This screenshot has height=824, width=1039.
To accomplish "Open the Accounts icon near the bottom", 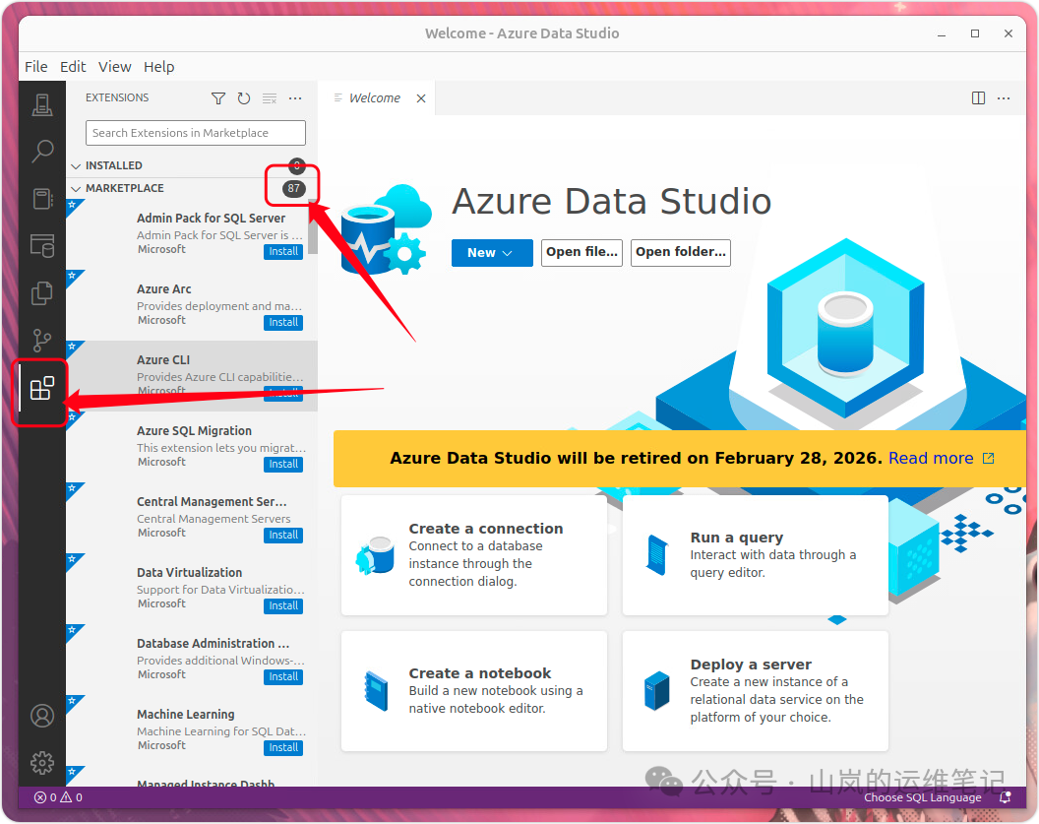I will point(41,716).
